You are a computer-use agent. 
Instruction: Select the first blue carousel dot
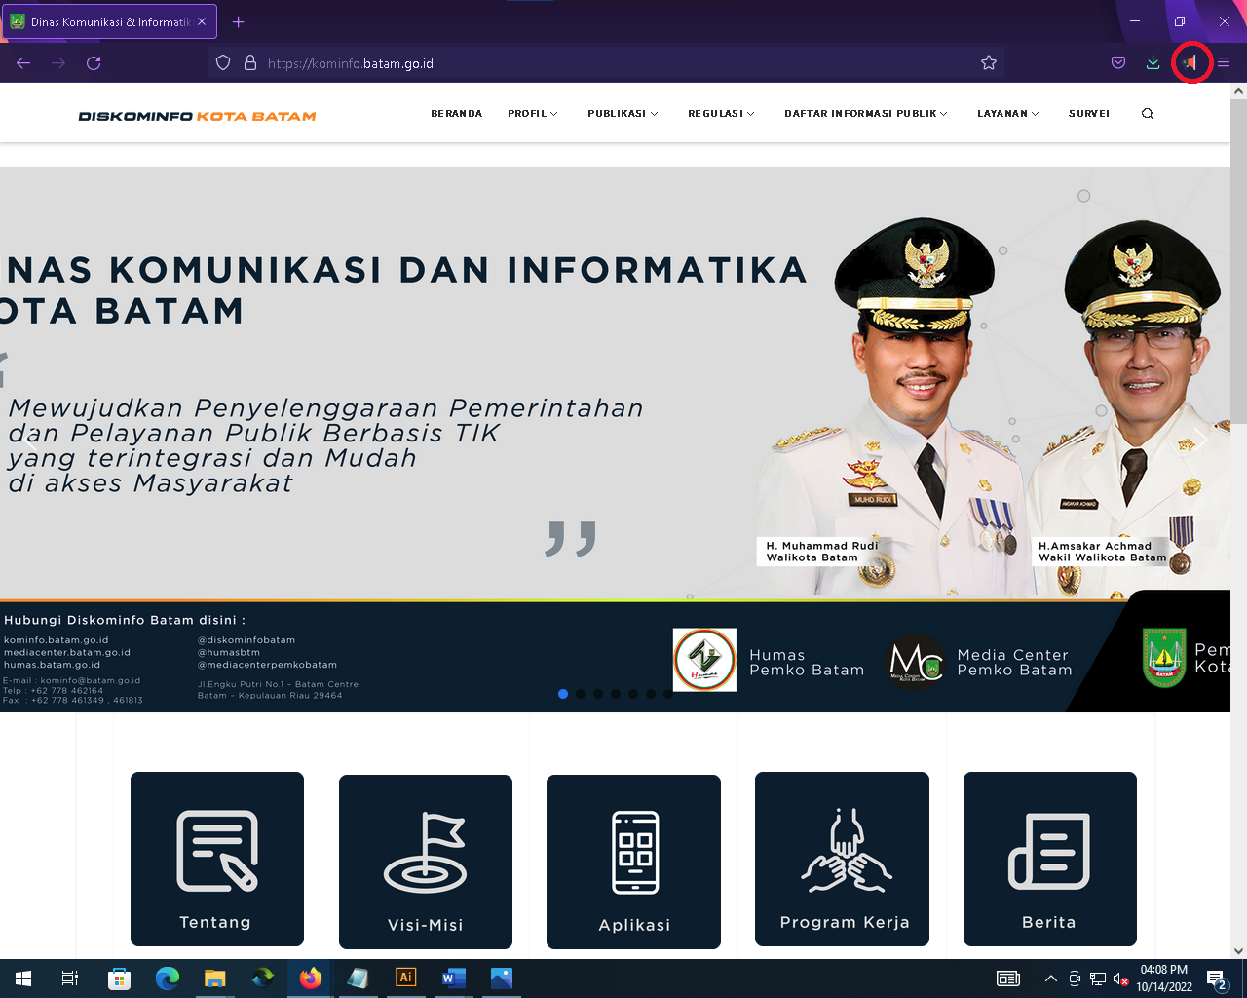click(x=563, y=694)
